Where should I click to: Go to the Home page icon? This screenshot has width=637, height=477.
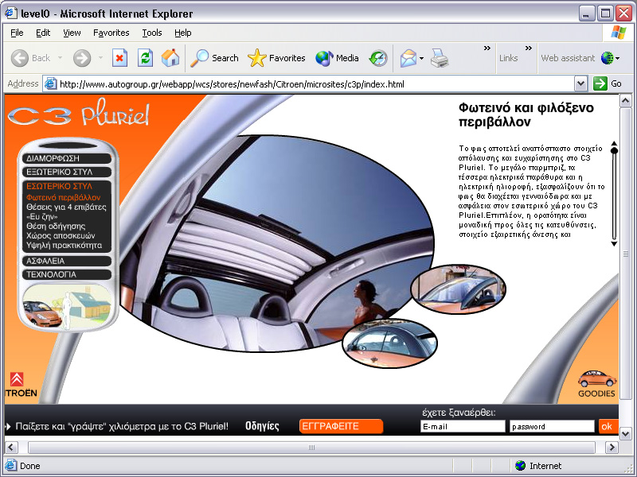click(170, 58)
